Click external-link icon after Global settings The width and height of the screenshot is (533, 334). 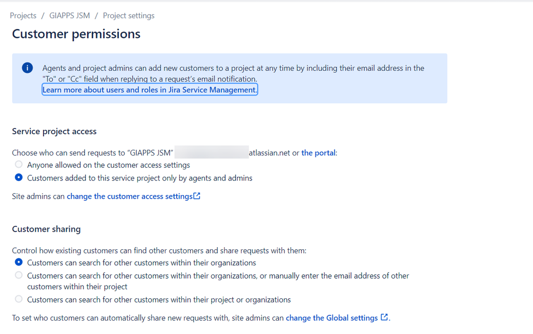pyautogui.click(x=384, y=317)
